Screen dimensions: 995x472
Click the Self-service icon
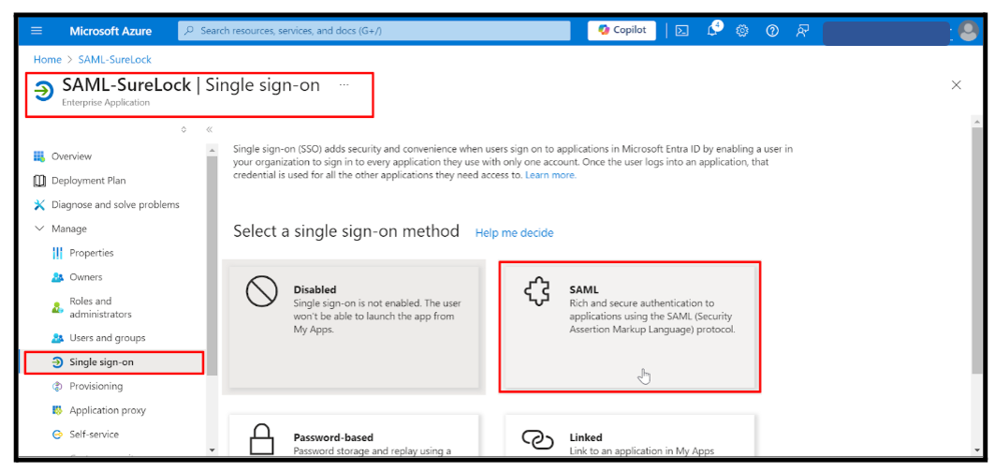[x=57, y=435]
